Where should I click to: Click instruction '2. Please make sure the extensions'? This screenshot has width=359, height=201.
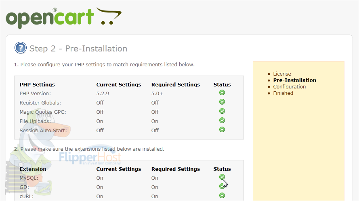pyautogui.click(x=89, y=149)
